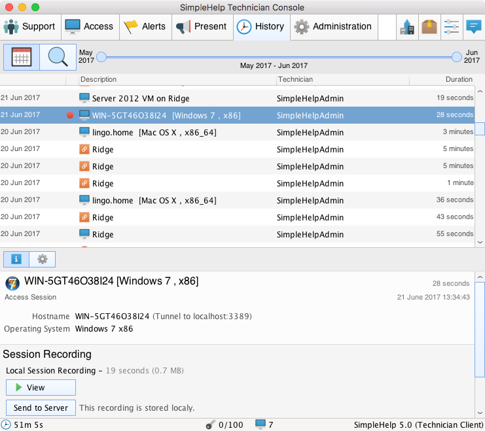Click the hostname WIN-5GT46O38I24 tunnel value
The image size is (485, 431).
click(164, 317)
